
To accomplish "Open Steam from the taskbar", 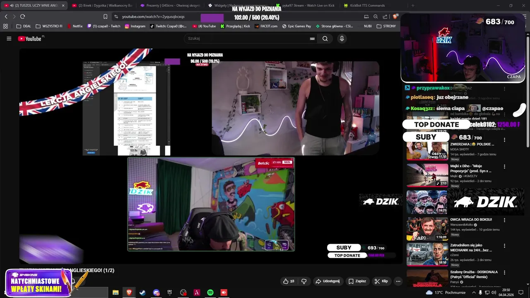I will pos(142,293).
